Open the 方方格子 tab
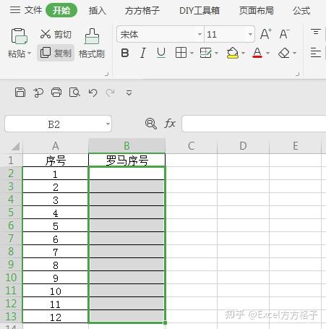The width and height of the screenshot is (326, 329). pyautogui.click(x=142, y=11)
